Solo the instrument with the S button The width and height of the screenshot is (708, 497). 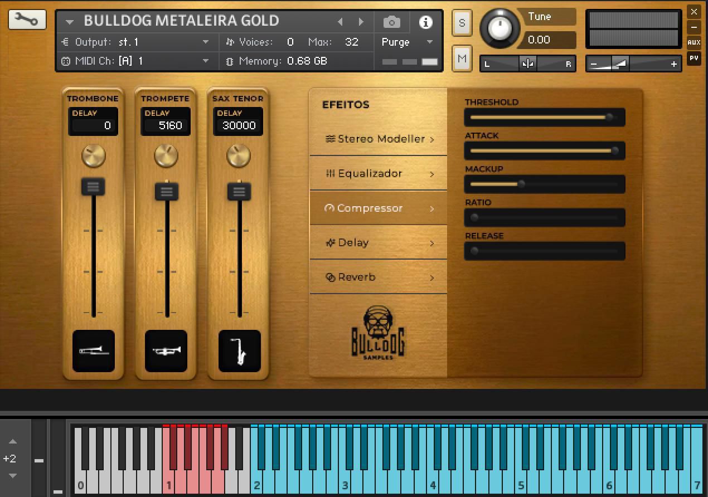[462, 23]
